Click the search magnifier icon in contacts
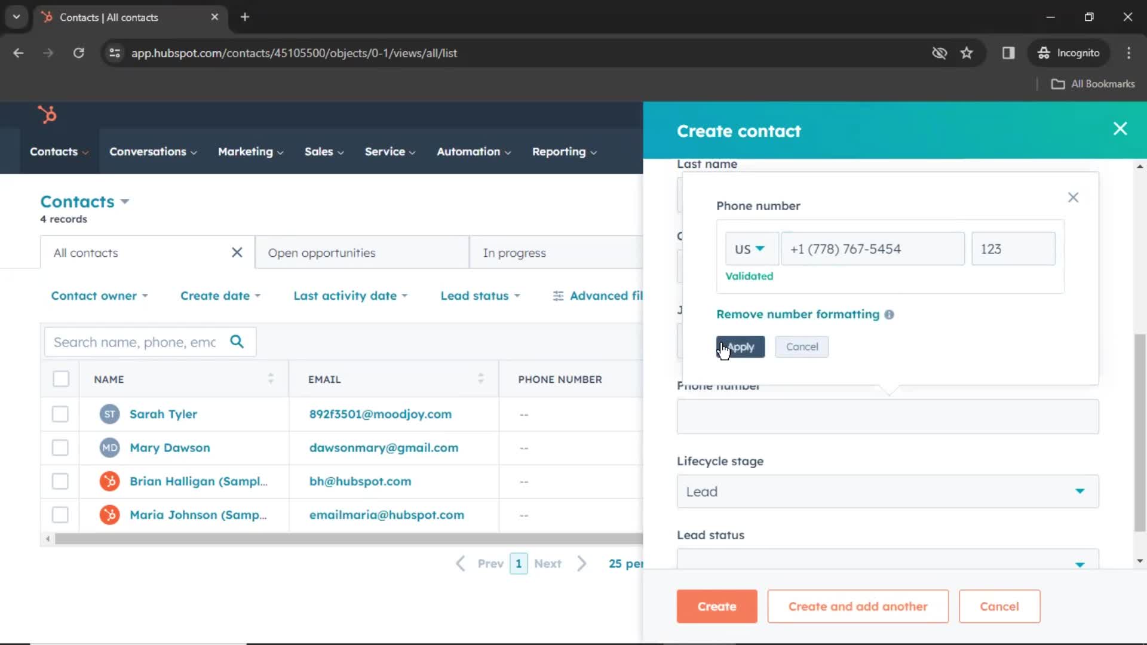The width and height of the screenshot is (1147, 645). [237, 341]
